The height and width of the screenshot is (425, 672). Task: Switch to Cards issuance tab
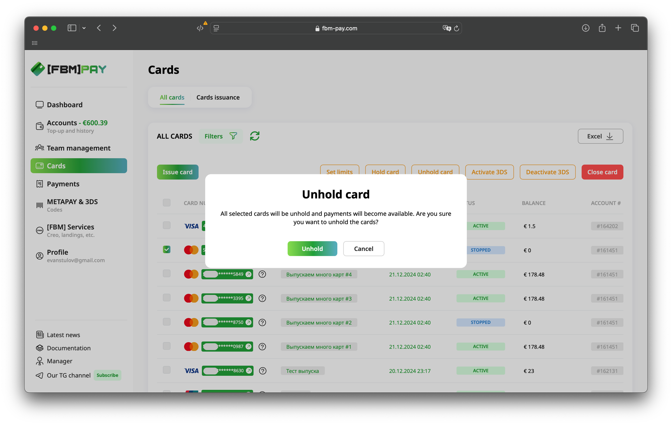218,97
